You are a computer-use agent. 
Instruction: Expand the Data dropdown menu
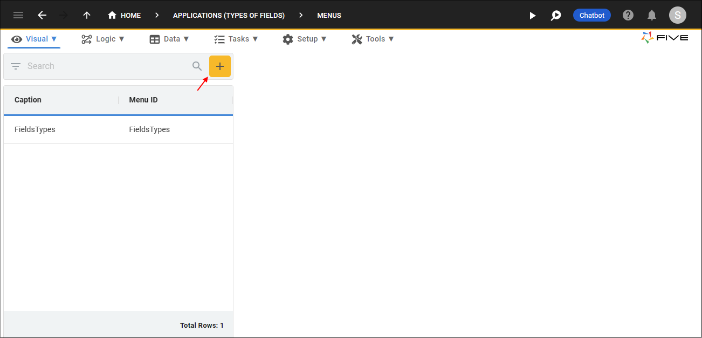point(169,39)
